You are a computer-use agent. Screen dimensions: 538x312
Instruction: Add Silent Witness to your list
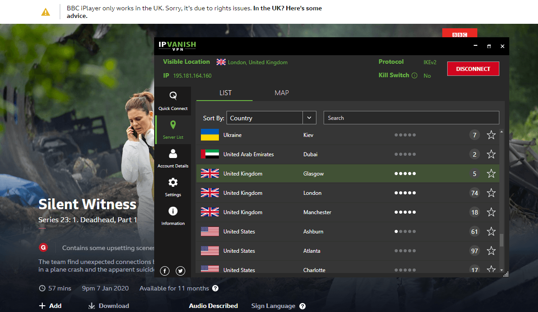[x=50, y=306]
